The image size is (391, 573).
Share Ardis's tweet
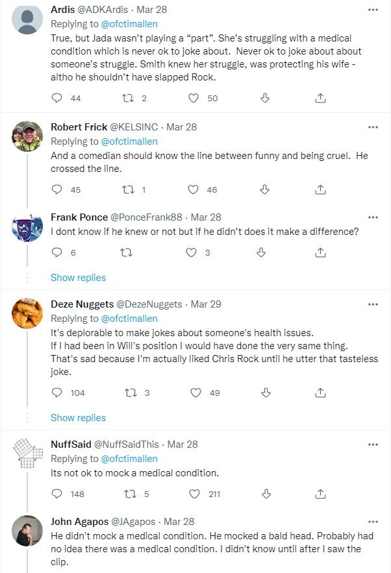[320, 98]
